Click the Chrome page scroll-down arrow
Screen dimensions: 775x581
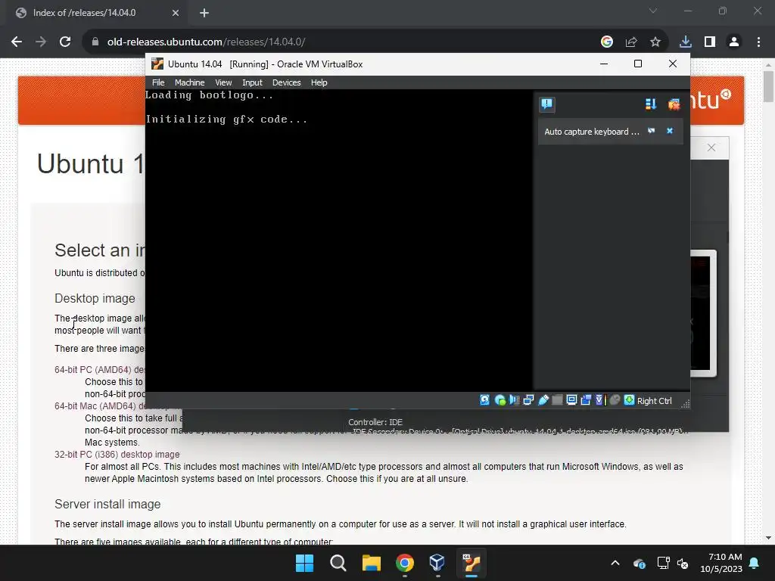768,538
